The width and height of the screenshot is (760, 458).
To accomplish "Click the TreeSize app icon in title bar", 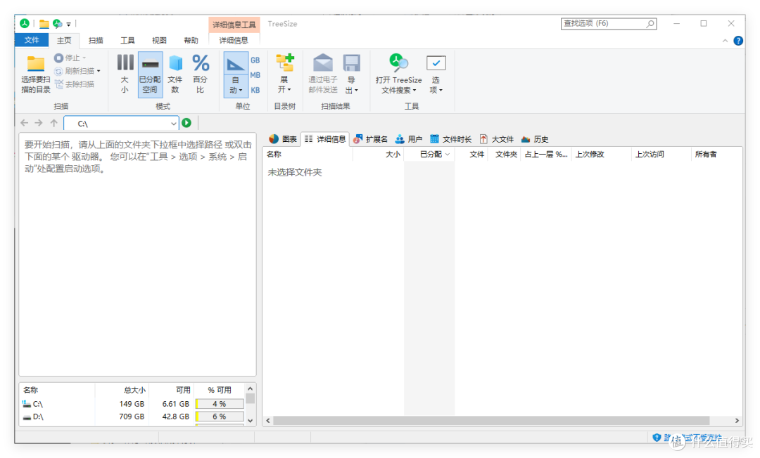I will pyautogui.click(x=25, y=23).
